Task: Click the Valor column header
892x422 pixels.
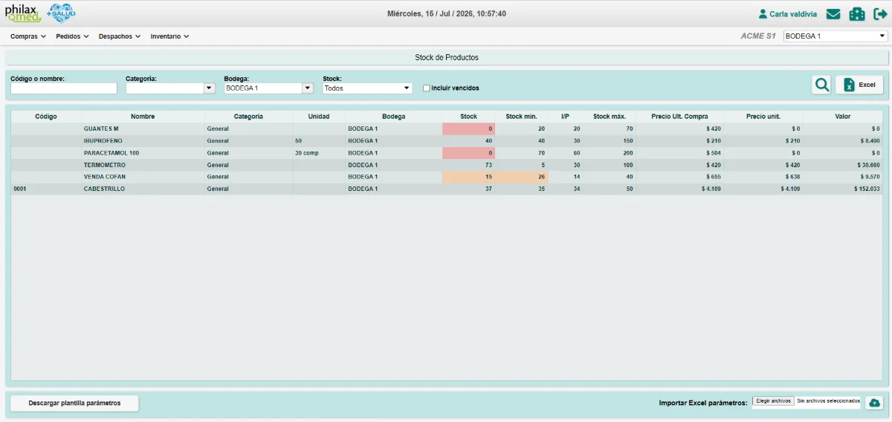Action: (843, 117)
